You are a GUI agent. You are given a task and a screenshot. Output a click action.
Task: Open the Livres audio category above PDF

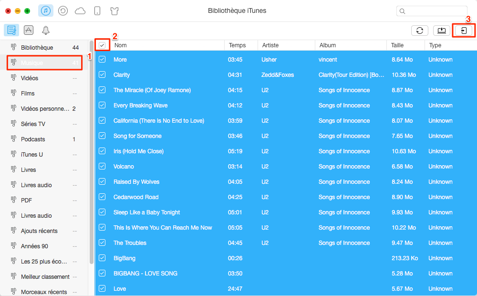45,185
